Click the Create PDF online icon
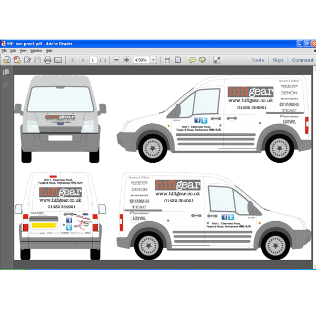 (x=7, y=60)
